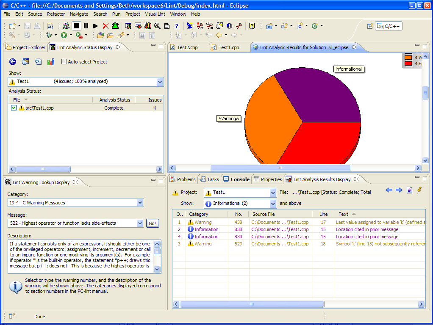Select the Warning 438 row in results
The height and width of the screenshot is (325, 433).
click(299, 222)
